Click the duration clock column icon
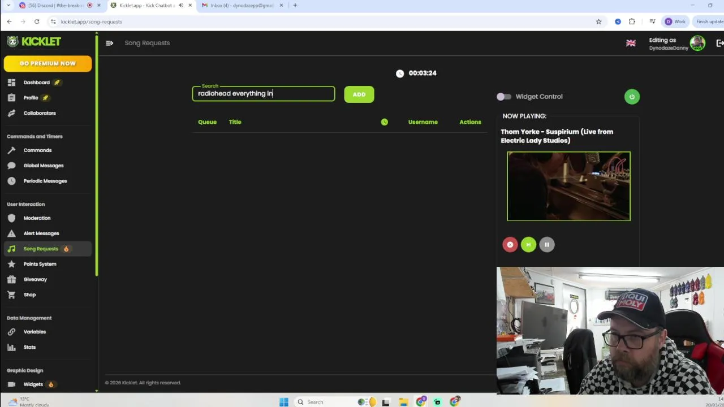This screenshot has width=724, height=407. coord(385,122)
